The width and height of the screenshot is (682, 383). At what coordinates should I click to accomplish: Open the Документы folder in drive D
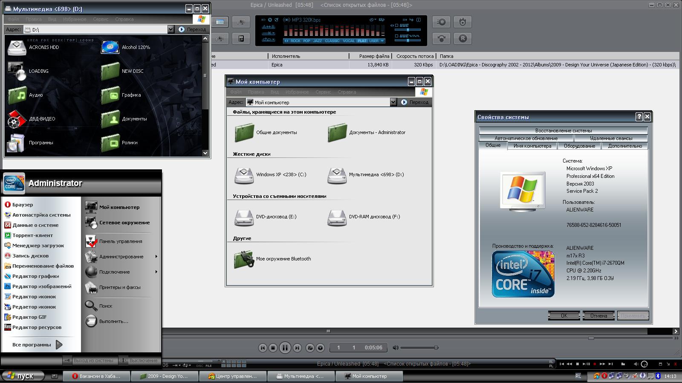tap(110, 119)
